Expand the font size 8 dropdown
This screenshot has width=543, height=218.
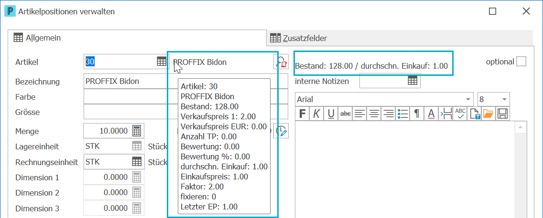505,100
